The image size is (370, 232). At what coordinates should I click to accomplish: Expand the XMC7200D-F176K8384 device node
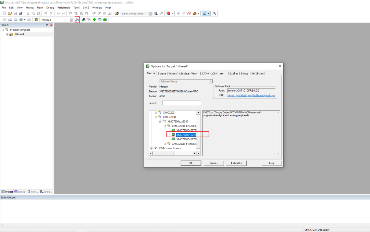click(165, 144)
